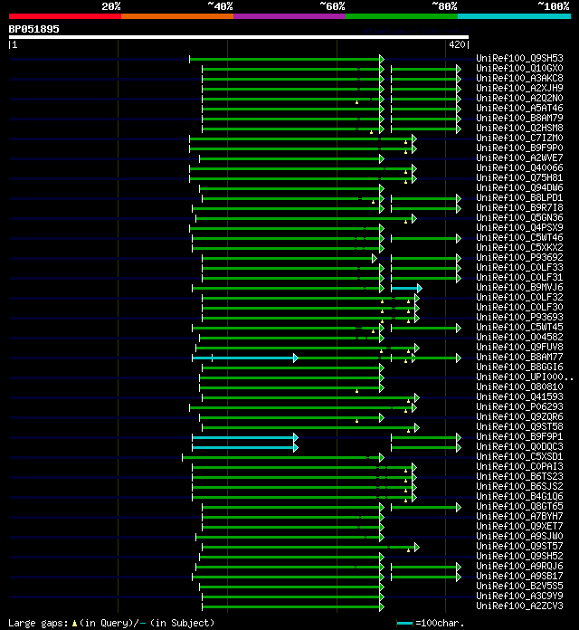Select the UniRef100_B8LPD1 hit label
This screenshot has width=579, height=630.
[519, 197]
